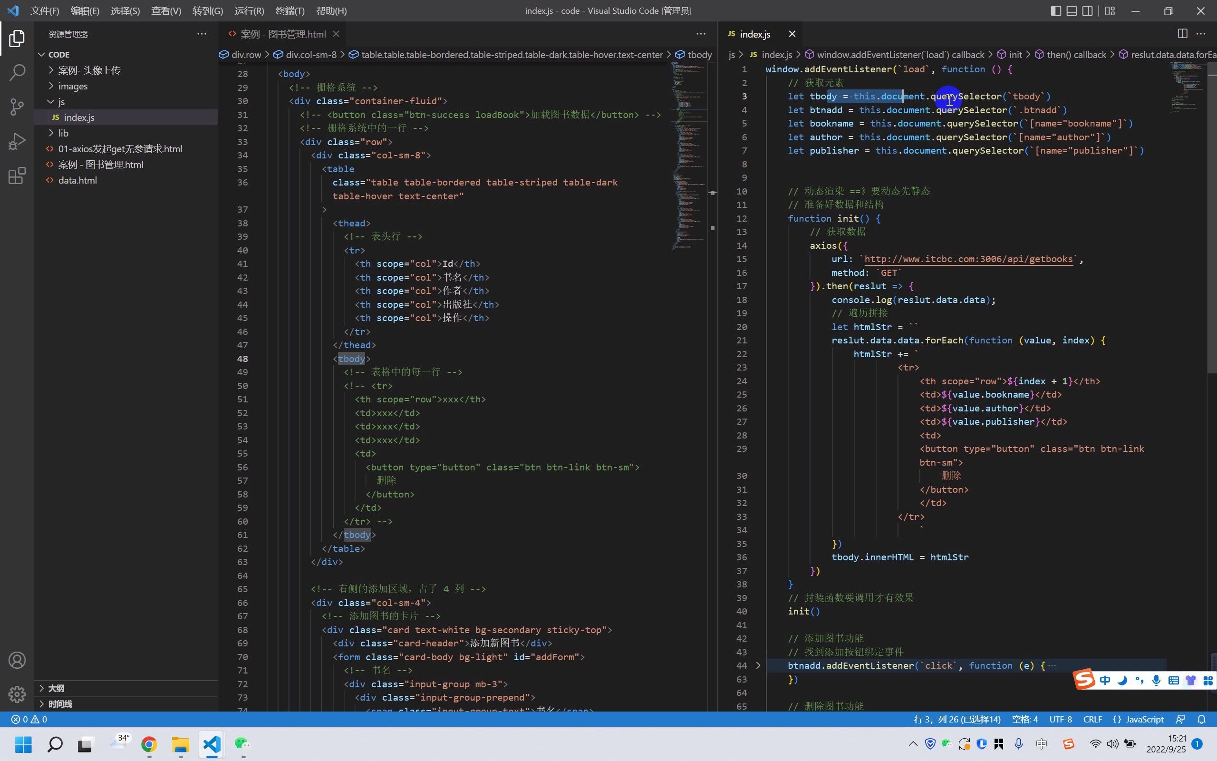Click then() callback breadcrumb in index.js
Image resolution: width=1217 pixels, height=761 pixels.
click(x=1070, y=54)
